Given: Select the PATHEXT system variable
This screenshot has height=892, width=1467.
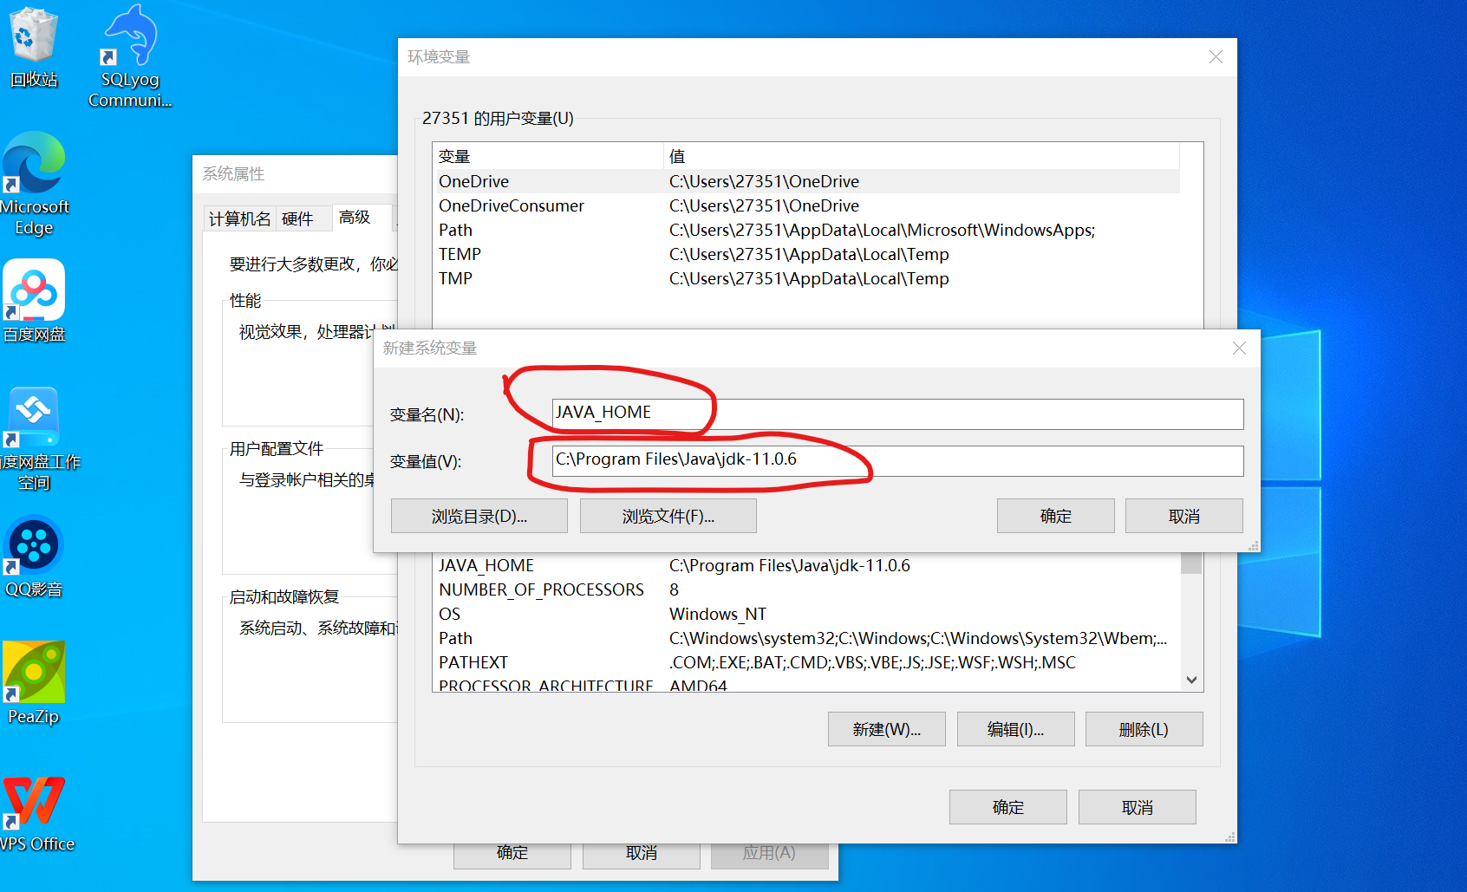Looking at the screenshot, I should pos(806,662).
